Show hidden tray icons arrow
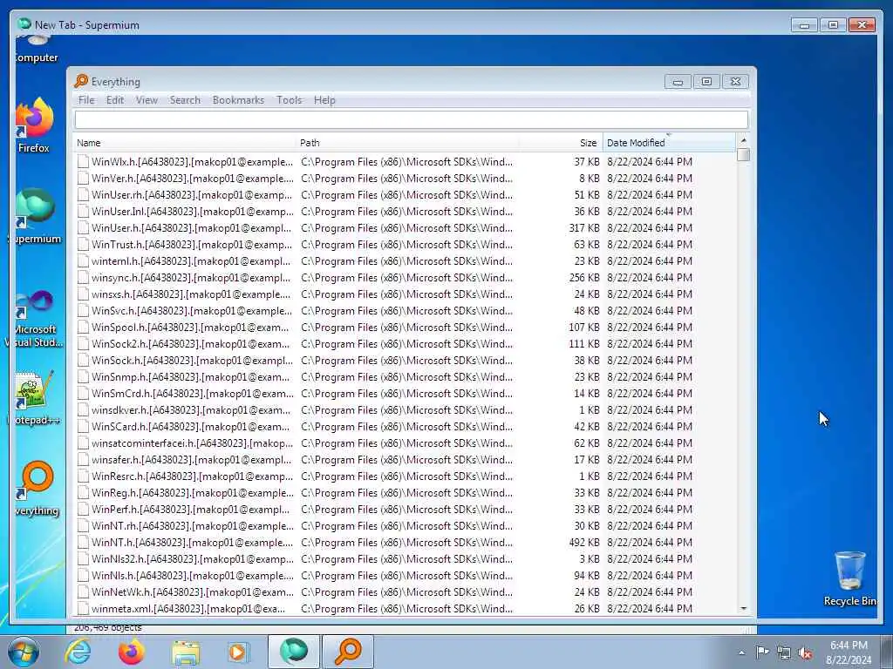The height and width of the screenshot is (669, 893). (741, 652)
